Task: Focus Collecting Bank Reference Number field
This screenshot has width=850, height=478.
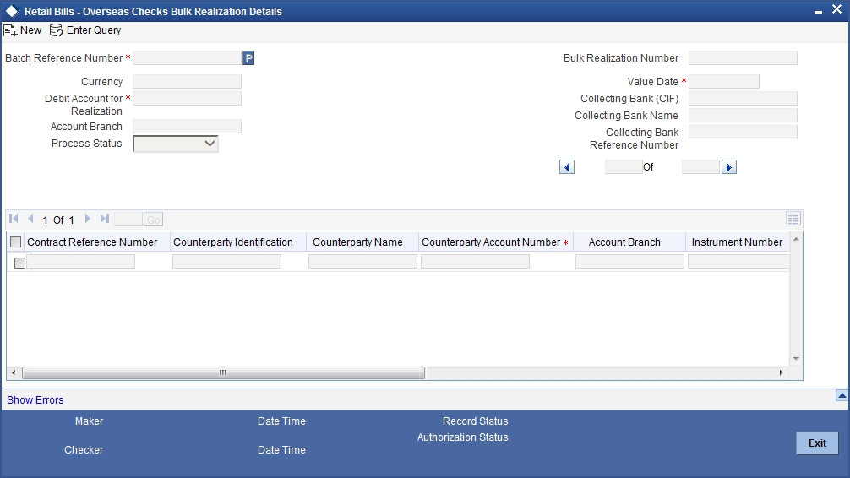Action: click(743, 133)
